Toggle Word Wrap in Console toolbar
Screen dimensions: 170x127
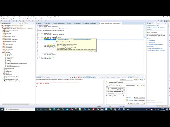pyautogui.click(x=85, y=78)
